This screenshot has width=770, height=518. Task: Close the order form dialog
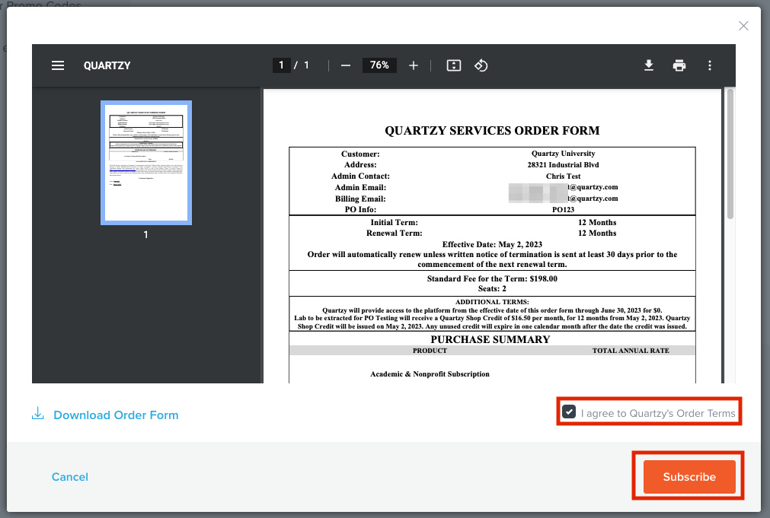point(743,26)
